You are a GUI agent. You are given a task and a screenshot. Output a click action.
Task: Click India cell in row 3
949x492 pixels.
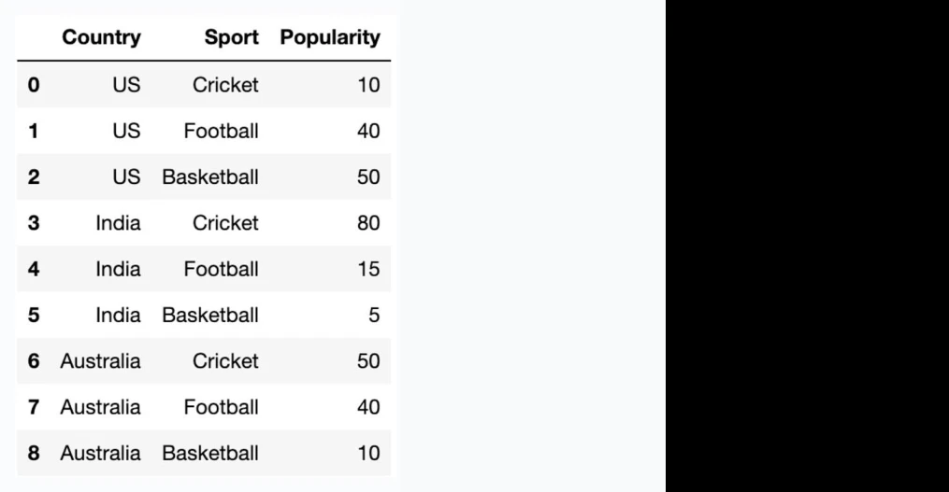pyautogui.click(x=118, y=223)
